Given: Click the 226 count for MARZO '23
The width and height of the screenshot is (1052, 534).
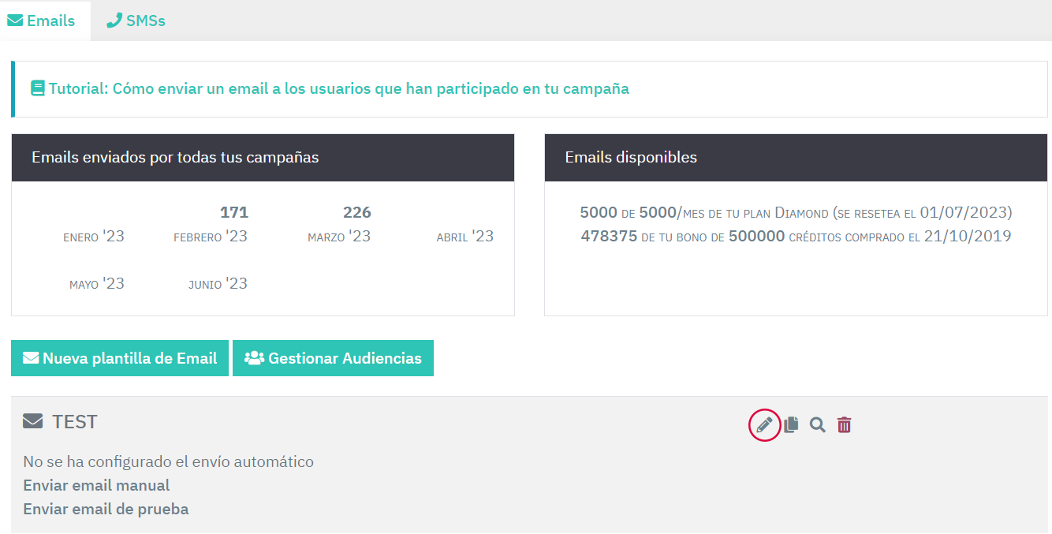Looking at the screenshot, I should tap(357, 212).
